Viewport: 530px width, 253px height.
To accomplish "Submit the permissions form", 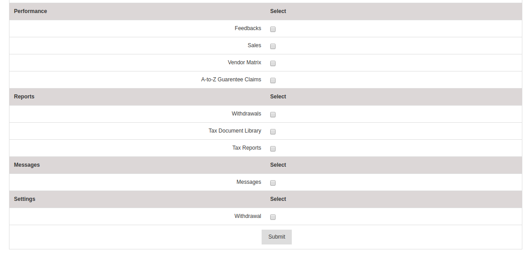I will 276,237.
